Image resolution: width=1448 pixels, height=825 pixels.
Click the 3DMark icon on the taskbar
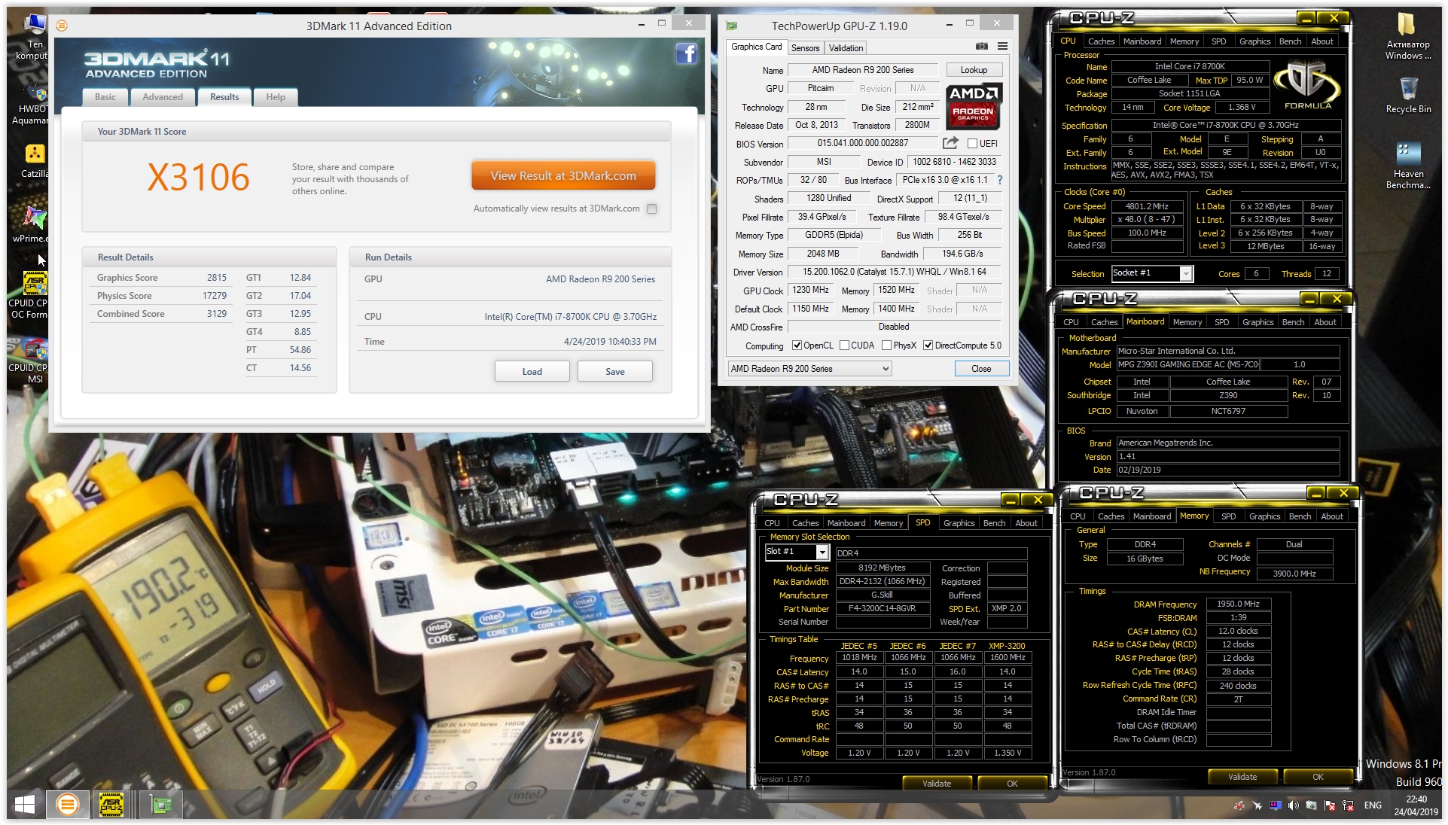(x=68, y=805)
